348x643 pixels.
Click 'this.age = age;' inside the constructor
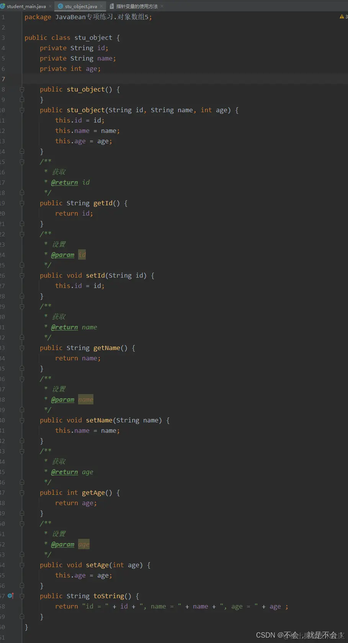click(84, 141)
